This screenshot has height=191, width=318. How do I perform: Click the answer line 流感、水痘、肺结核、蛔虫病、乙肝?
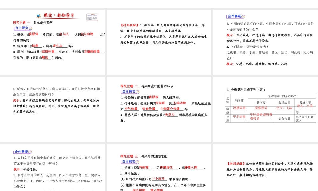pos(258,64)
